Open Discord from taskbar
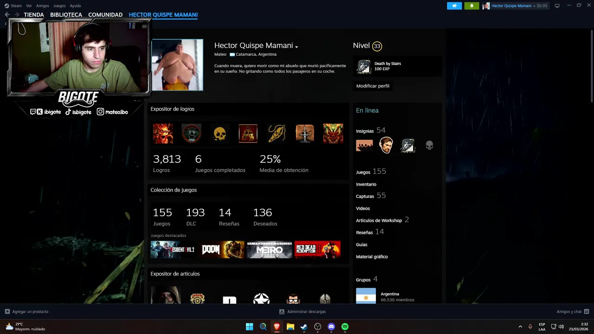 coord(331,327)
